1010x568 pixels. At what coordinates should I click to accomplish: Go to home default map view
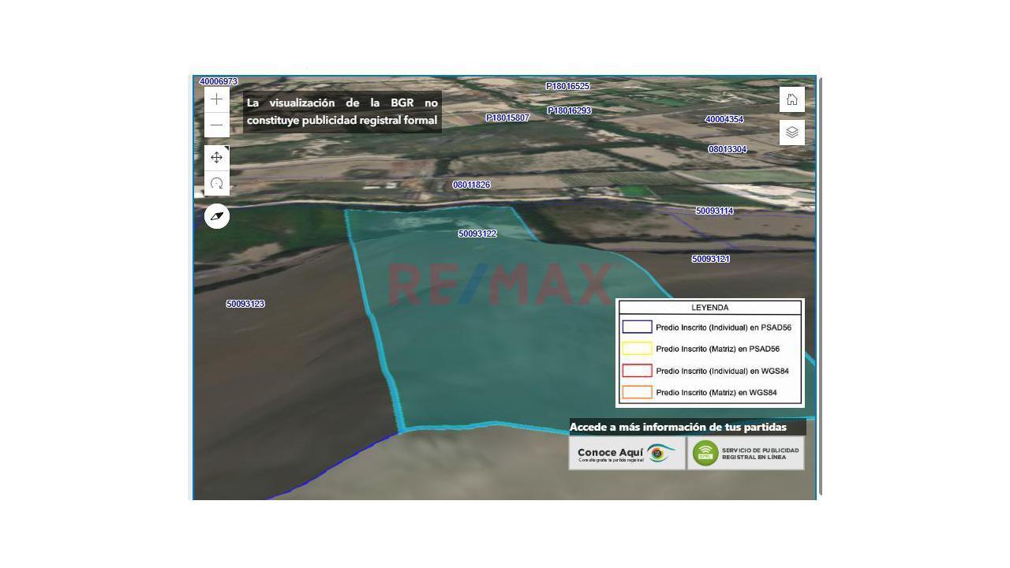point(792,99)
